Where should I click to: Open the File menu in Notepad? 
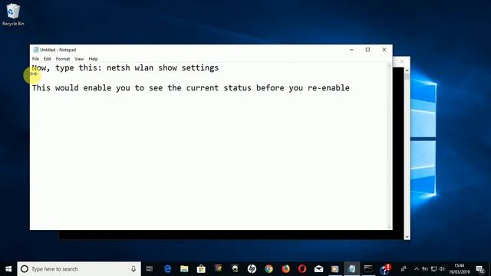pyautogui.click(x=35, y=59)
